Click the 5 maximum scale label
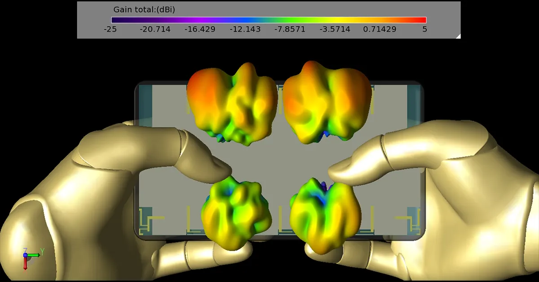Viewport: 539px width, 282px height. [424, 30]
